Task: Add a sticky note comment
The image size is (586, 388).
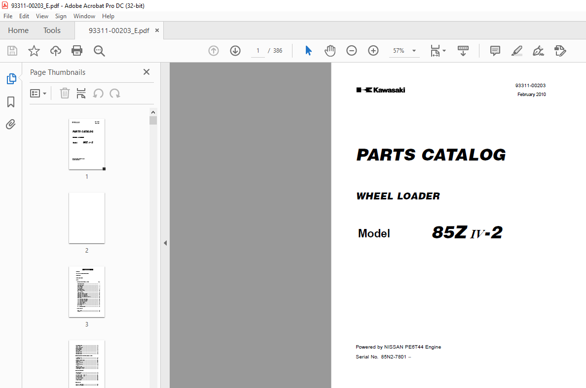Action: [495, 51]
